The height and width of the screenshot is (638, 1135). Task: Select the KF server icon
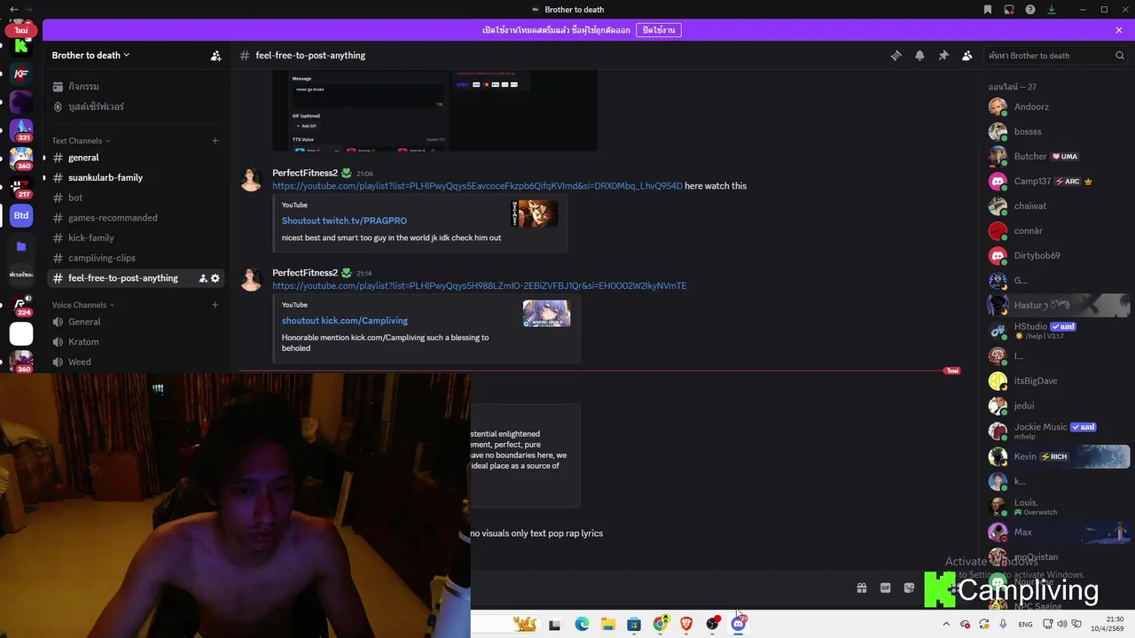pyautogui.click(x=21, y=74)
